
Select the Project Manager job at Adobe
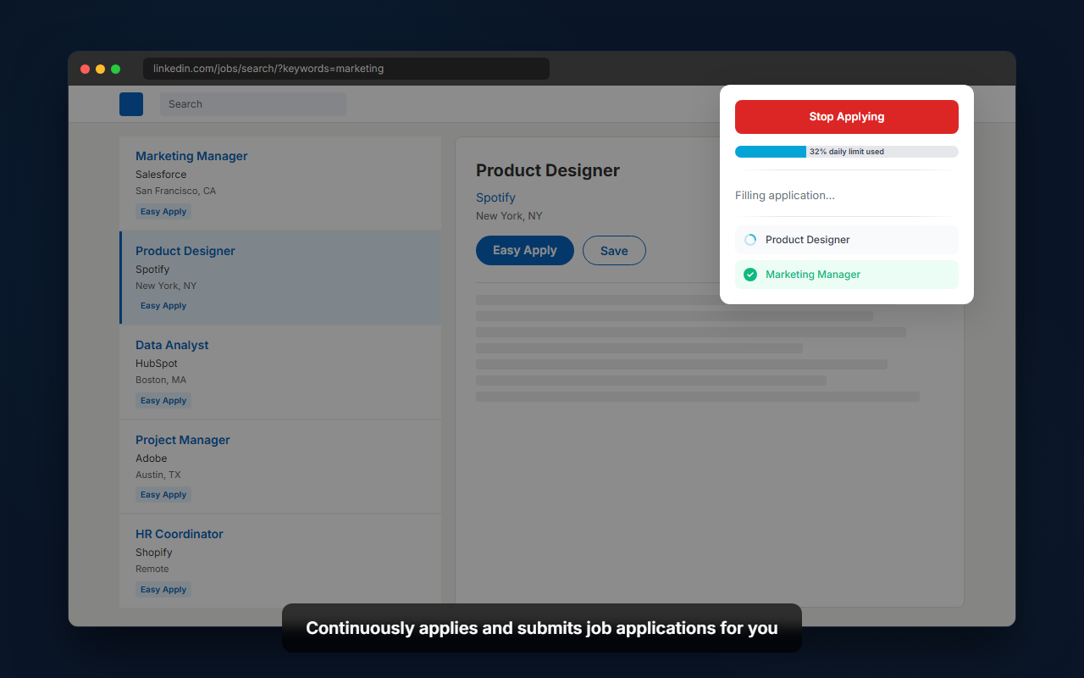pos(182,440)
